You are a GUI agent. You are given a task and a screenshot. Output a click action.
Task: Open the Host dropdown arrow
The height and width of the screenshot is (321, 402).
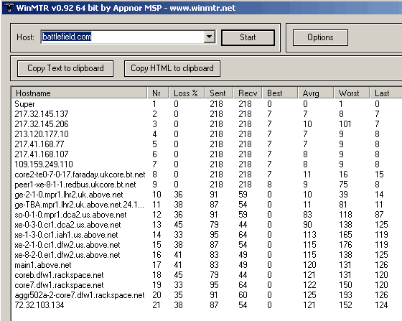click(x=209, y=37)
